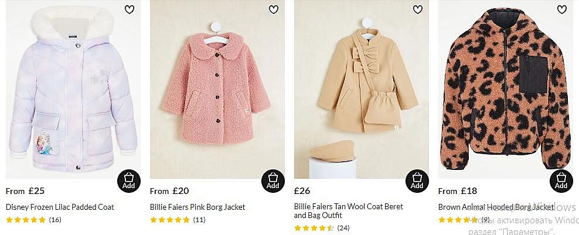This screenshot has height=235, width=579.
Task: Toggle wishlist heart on Pink Borg Jacket
Action: tap(273, 9)
